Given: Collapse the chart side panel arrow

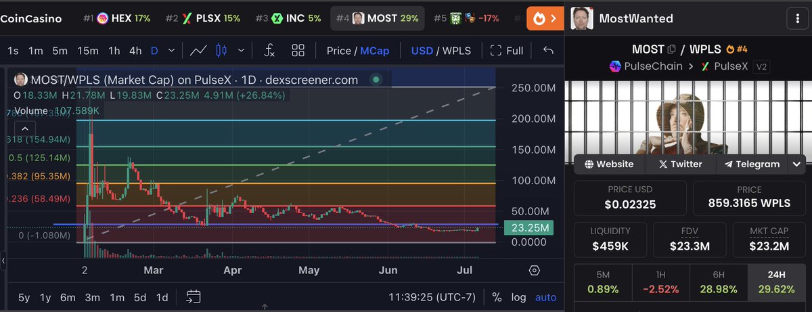Looking at the screenshot, I should coord(3,260).
